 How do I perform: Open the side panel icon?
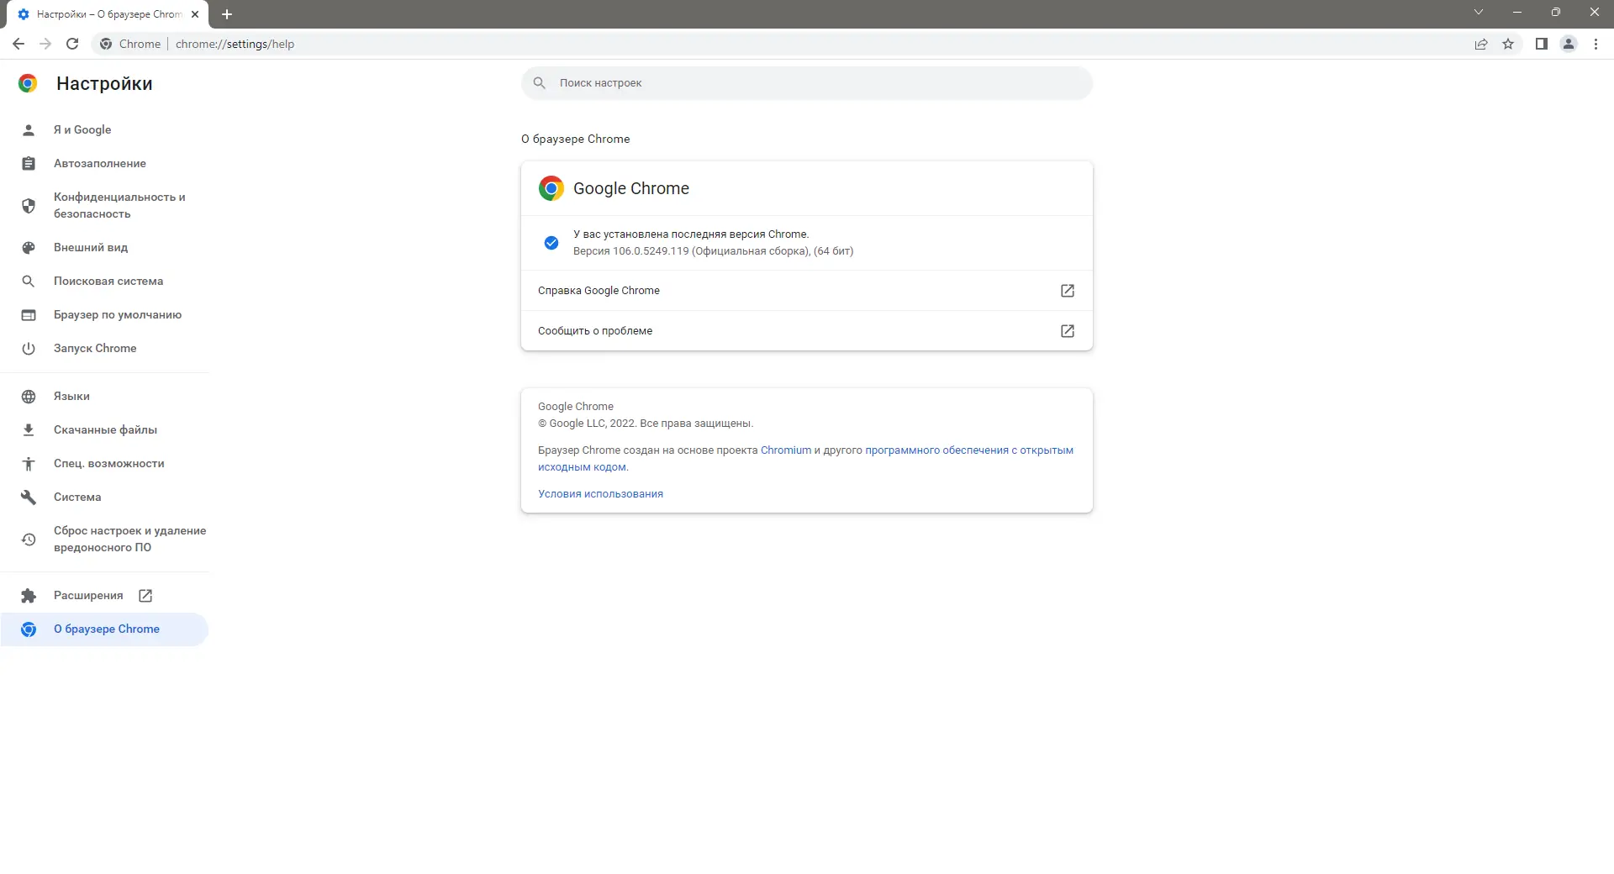[x=1541, y=44]
